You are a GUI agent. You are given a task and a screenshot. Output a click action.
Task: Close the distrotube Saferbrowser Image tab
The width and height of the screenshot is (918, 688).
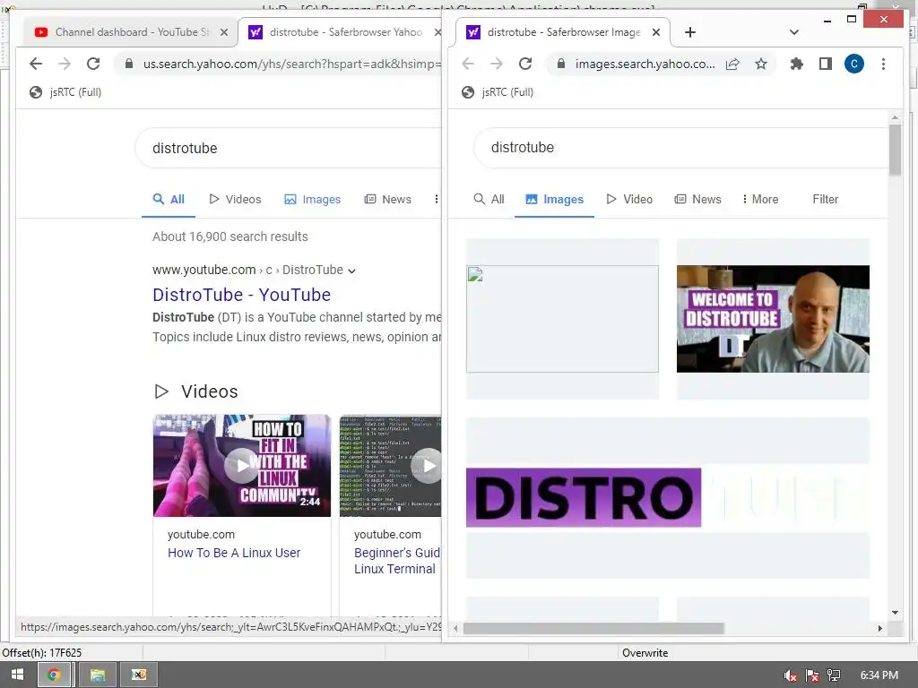coord(656,32)
